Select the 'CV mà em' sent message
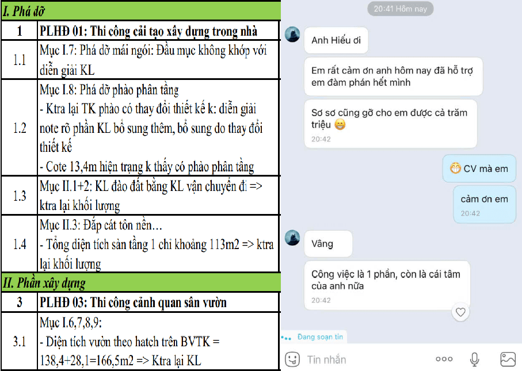The width and height of the screenshot is (522, 371). pyautogui.click(x=479, y=169)
